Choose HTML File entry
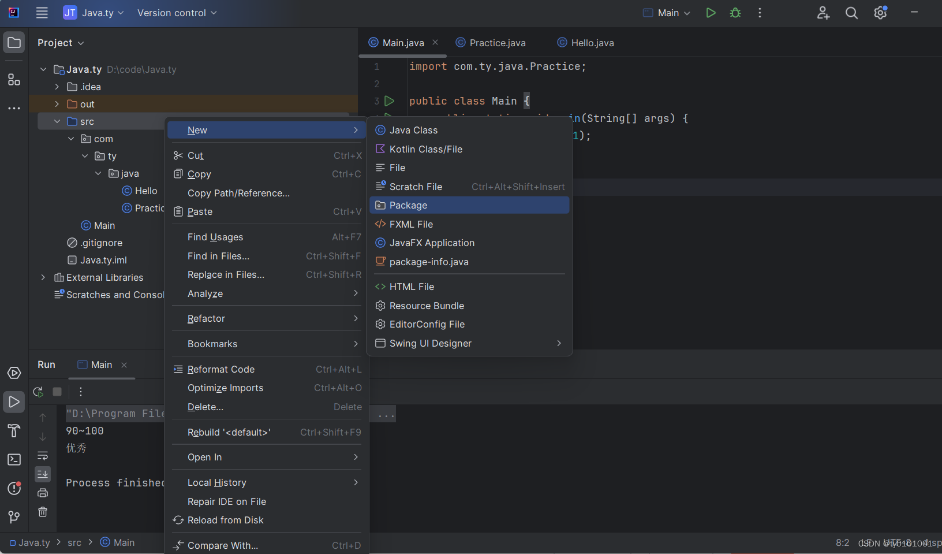 pos(469,287)
